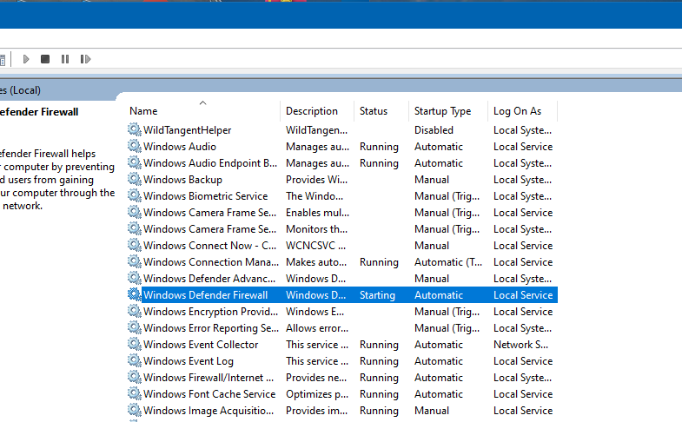
Task: Sort services by Name column header
Action: coord(202,111)
